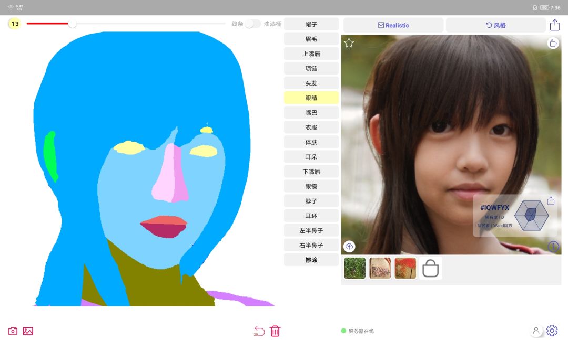Open the settings gear icon
The height and width of the screenshot is (340, 568).
click(x=552, y=330)
